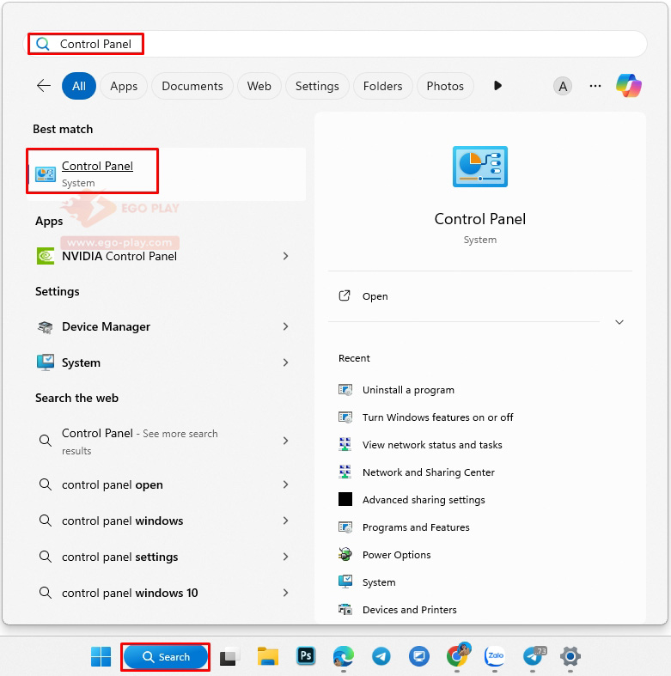Click the large Control Panel preview icon
The width and height of the screenshot is (671, 676).
(x=480, y=167)
